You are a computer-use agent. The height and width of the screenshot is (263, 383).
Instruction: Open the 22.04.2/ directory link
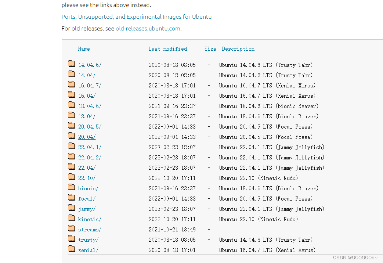[x=90, y=158]
